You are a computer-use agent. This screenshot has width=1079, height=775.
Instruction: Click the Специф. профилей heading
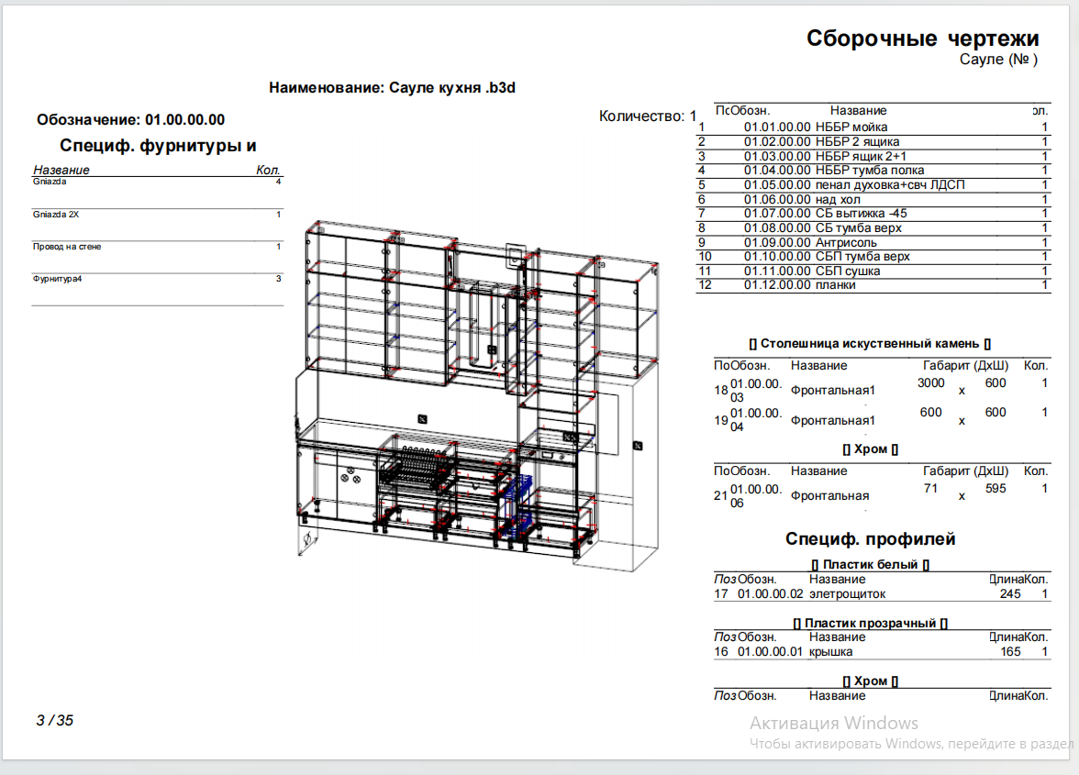click(x=870, y=539)
